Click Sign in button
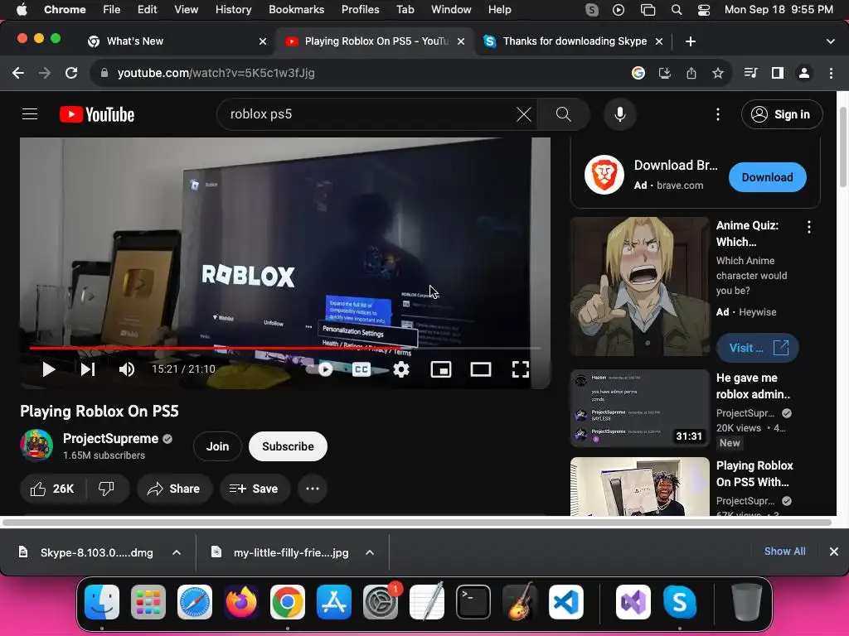Viewport: 849px width, 636px height. coord(782,114)
